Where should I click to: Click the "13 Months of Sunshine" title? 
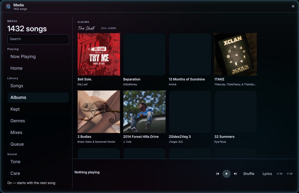click(187, 79)
